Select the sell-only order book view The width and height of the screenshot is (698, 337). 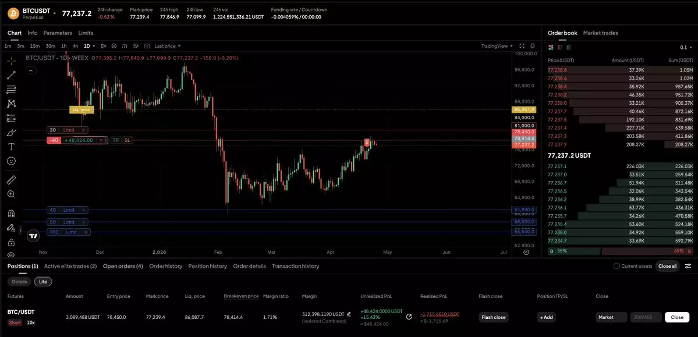[x=560, y=47]
